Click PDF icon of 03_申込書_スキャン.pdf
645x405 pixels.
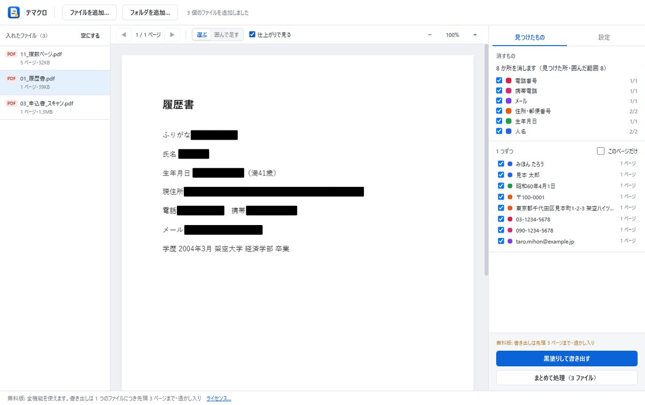(x=11, y=103)
